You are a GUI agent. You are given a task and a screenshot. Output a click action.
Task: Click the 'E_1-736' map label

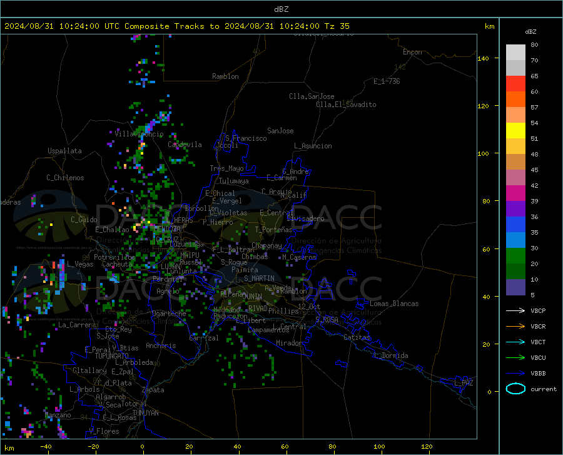pyautogui.click(x=387, y=81)
